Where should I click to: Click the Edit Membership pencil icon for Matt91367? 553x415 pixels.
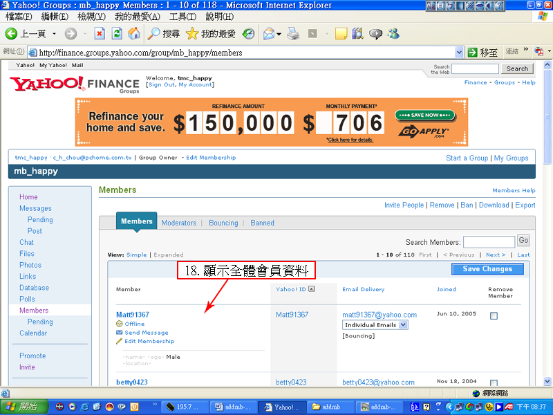119,341
